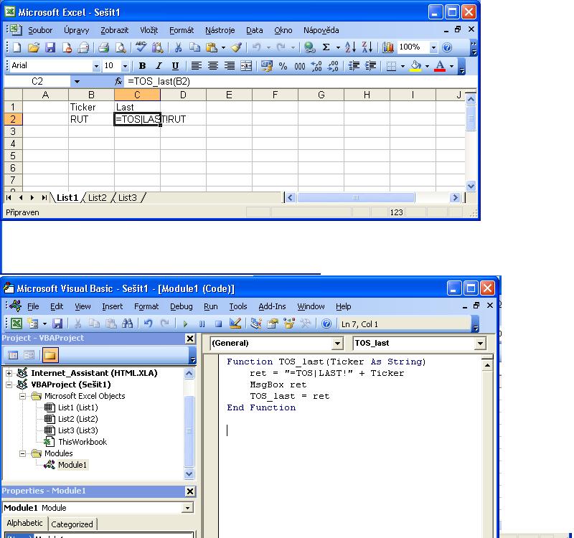Screen dimensions: 574x538
Task: Click the Save icon in VBA toolbar
Action: [x=57, y=324]
